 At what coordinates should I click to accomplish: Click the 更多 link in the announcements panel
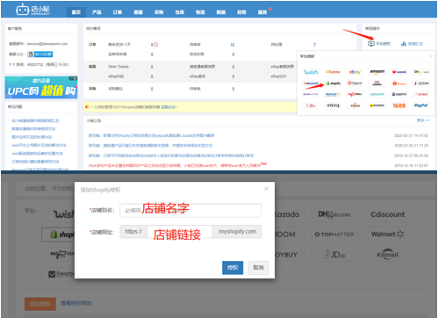423,120
